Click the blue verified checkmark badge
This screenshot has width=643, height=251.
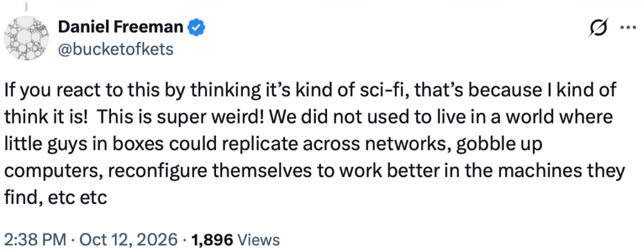tap(197, 28)
